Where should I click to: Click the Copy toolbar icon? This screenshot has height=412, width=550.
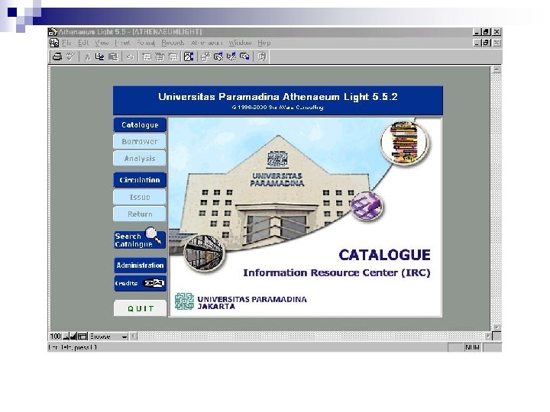click(100, 56)
